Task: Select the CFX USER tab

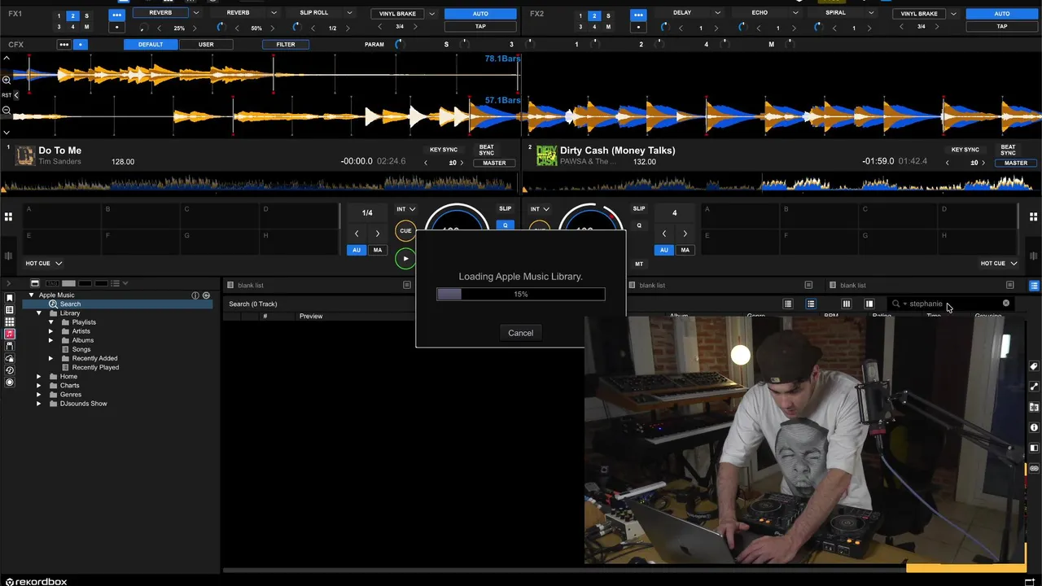Action: pyautogui.click(x=206, y=45)
